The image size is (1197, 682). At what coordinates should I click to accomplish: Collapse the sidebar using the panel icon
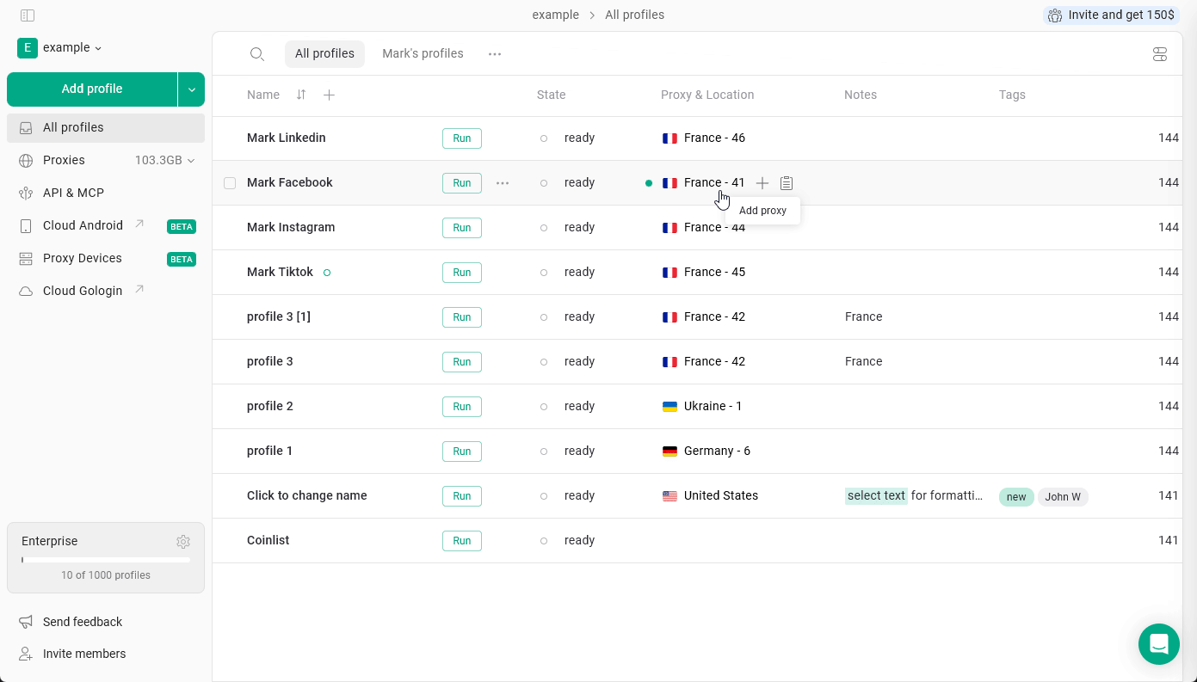[28, 15]
